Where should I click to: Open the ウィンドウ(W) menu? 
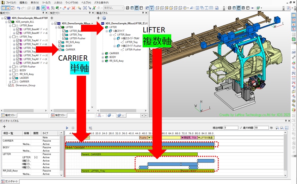(x=72, y=2)
